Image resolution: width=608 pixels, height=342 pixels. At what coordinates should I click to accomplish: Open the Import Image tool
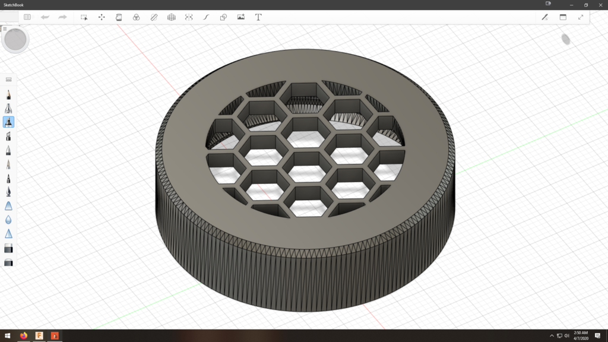240,17
